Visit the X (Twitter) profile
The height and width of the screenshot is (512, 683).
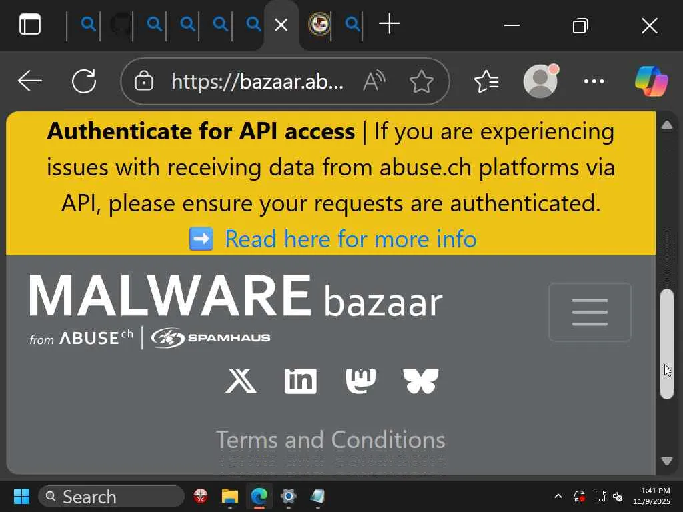[x=241, y=381]
